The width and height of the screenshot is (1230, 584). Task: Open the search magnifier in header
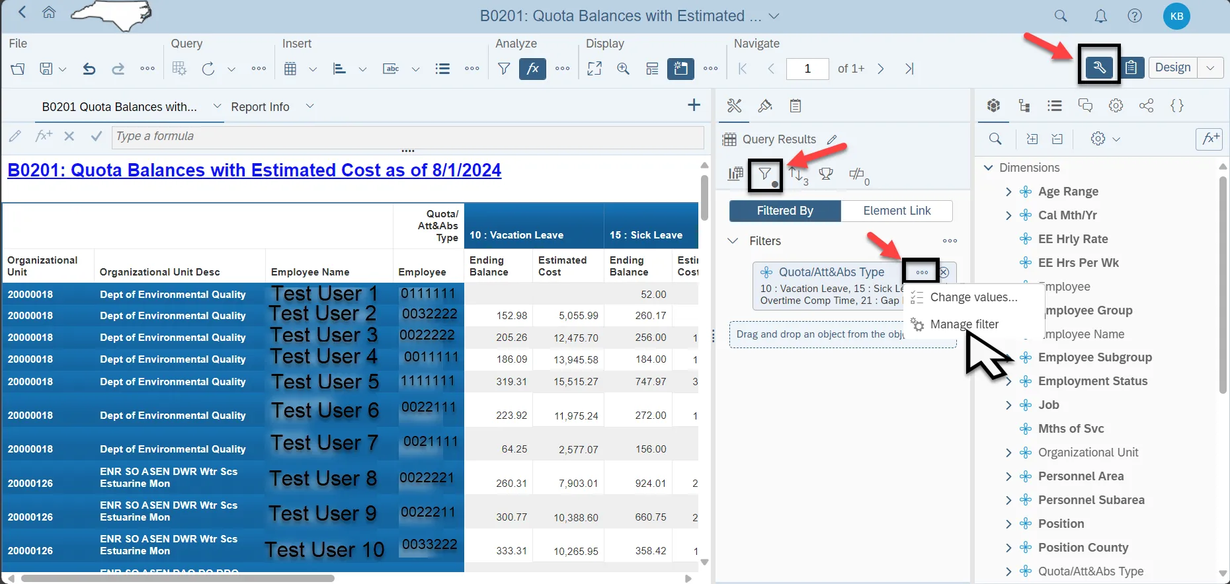point(1061,16)
